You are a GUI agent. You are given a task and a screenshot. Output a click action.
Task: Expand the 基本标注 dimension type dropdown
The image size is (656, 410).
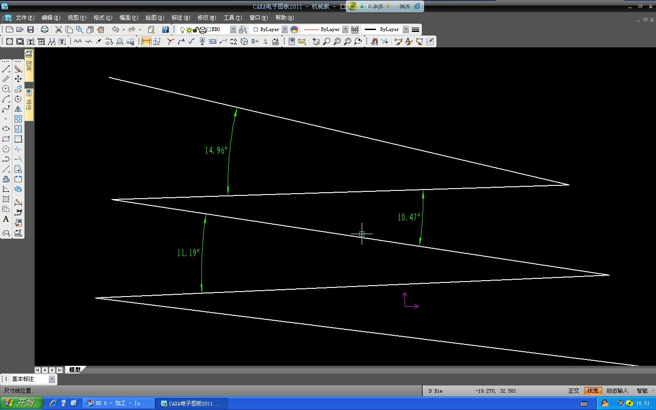(52, 379)
